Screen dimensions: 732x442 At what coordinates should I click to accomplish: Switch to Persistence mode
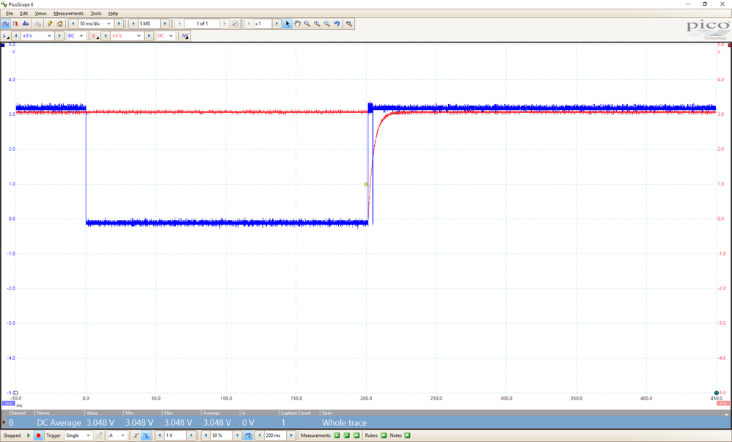tap(15, 23)
